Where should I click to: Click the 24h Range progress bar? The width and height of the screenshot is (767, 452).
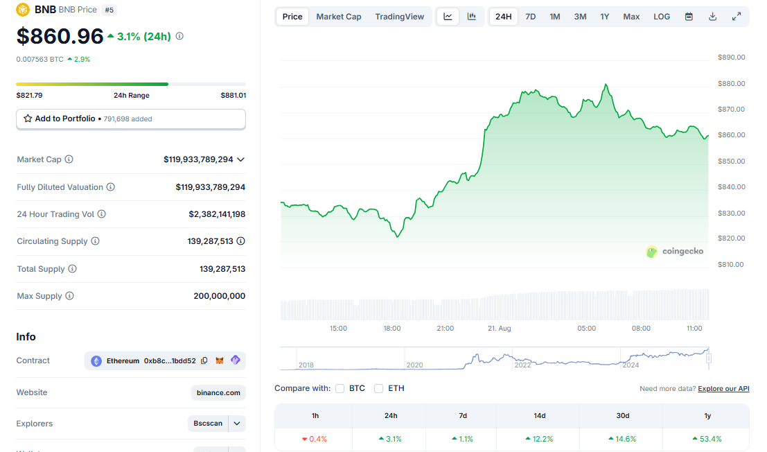pos(131,84)
